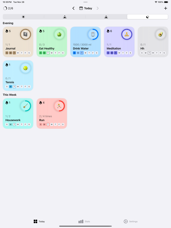
Task: Go to previous day with left chevron
Action: click(73, 8)
